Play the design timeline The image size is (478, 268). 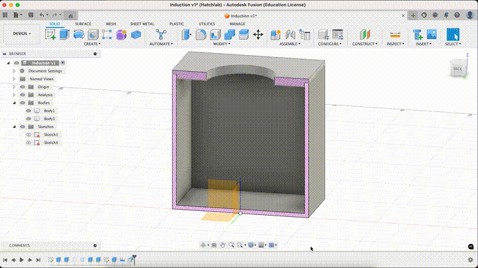(22, 260)
